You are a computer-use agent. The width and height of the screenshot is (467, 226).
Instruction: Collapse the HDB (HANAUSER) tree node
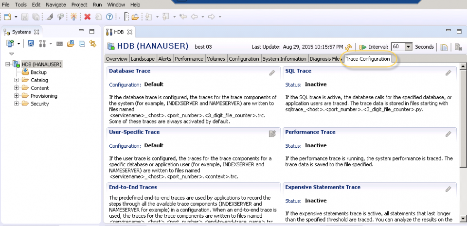[x=8, y=64]
